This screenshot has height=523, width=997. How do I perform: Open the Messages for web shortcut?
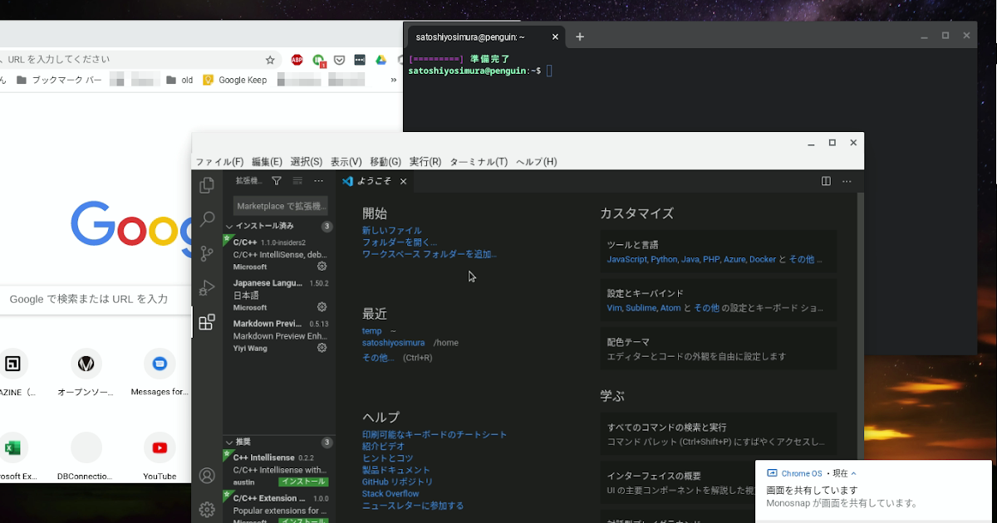point(160,371)
